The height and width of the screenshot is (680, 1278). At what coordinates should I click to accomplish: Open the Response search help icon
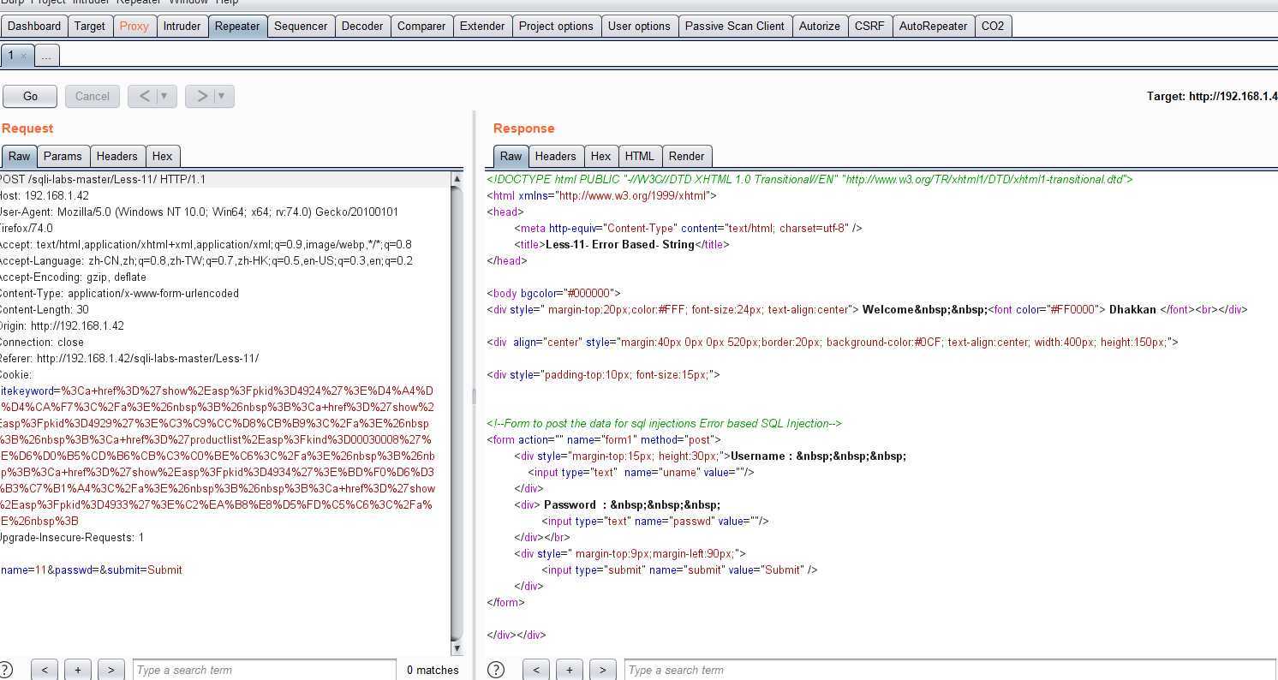click(x=495, y=670)
